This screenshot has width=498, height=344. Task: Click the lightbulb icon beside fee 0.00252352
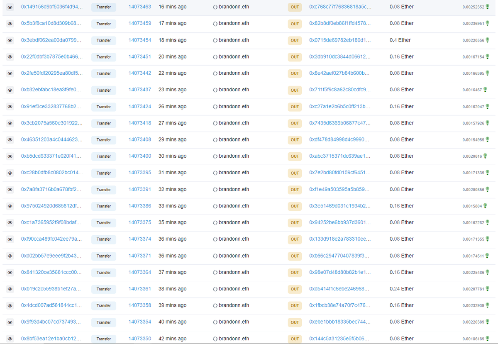[x=487, y=7]
